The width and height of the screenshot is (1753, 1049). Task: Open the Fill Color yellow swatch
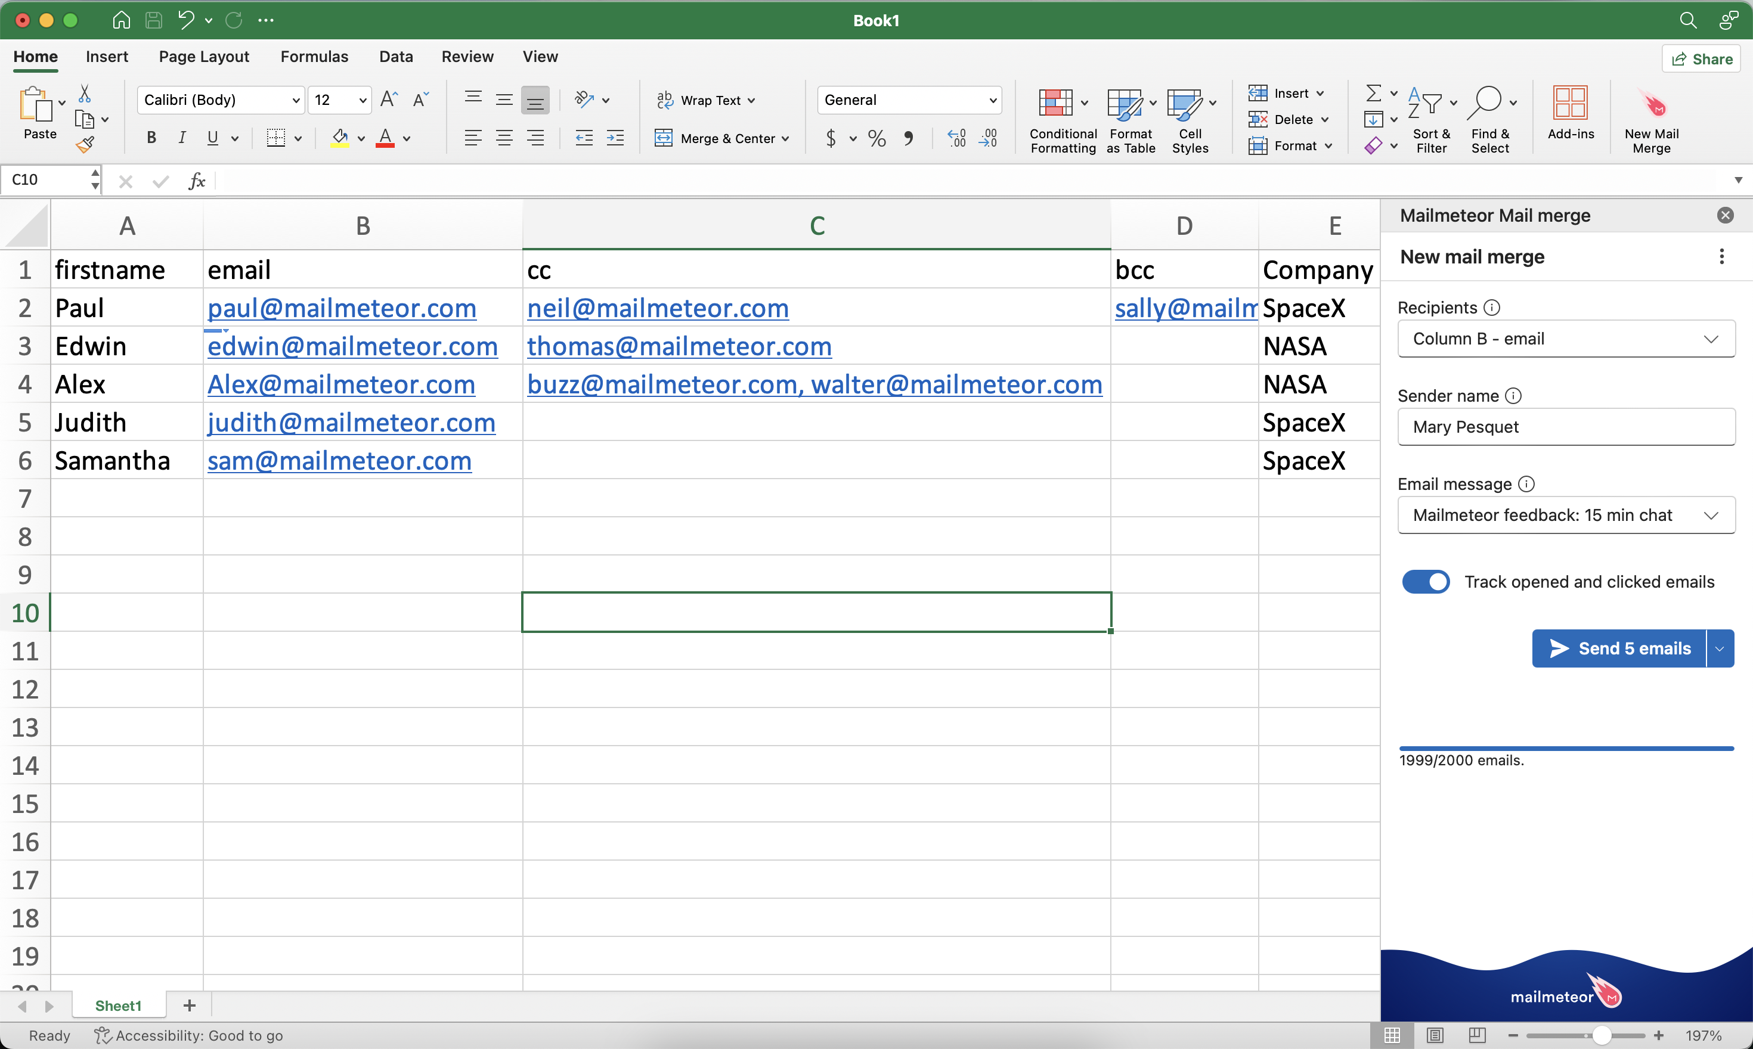click(340, 138)
